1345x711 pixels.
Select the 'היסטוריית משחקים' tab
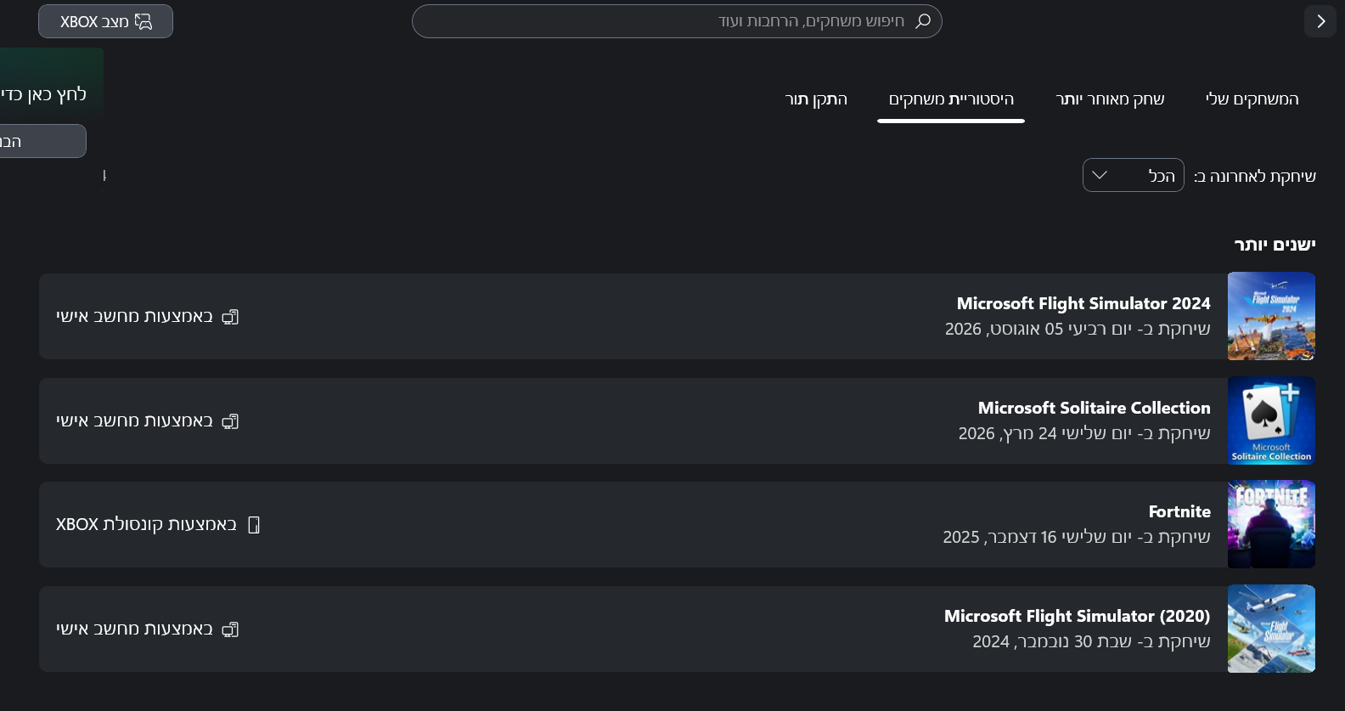[951, 99]
